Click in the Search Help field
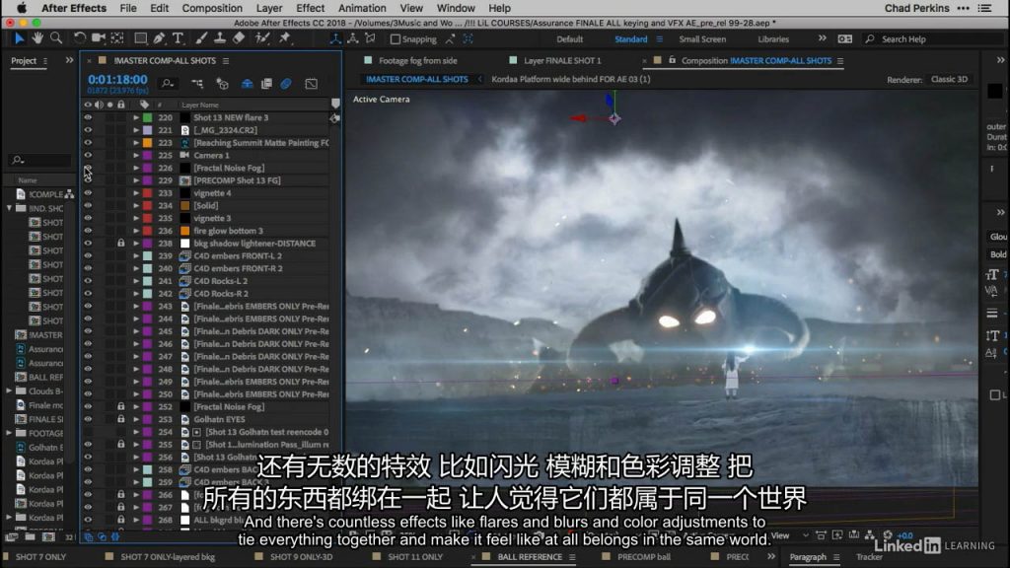 point(934,39)
